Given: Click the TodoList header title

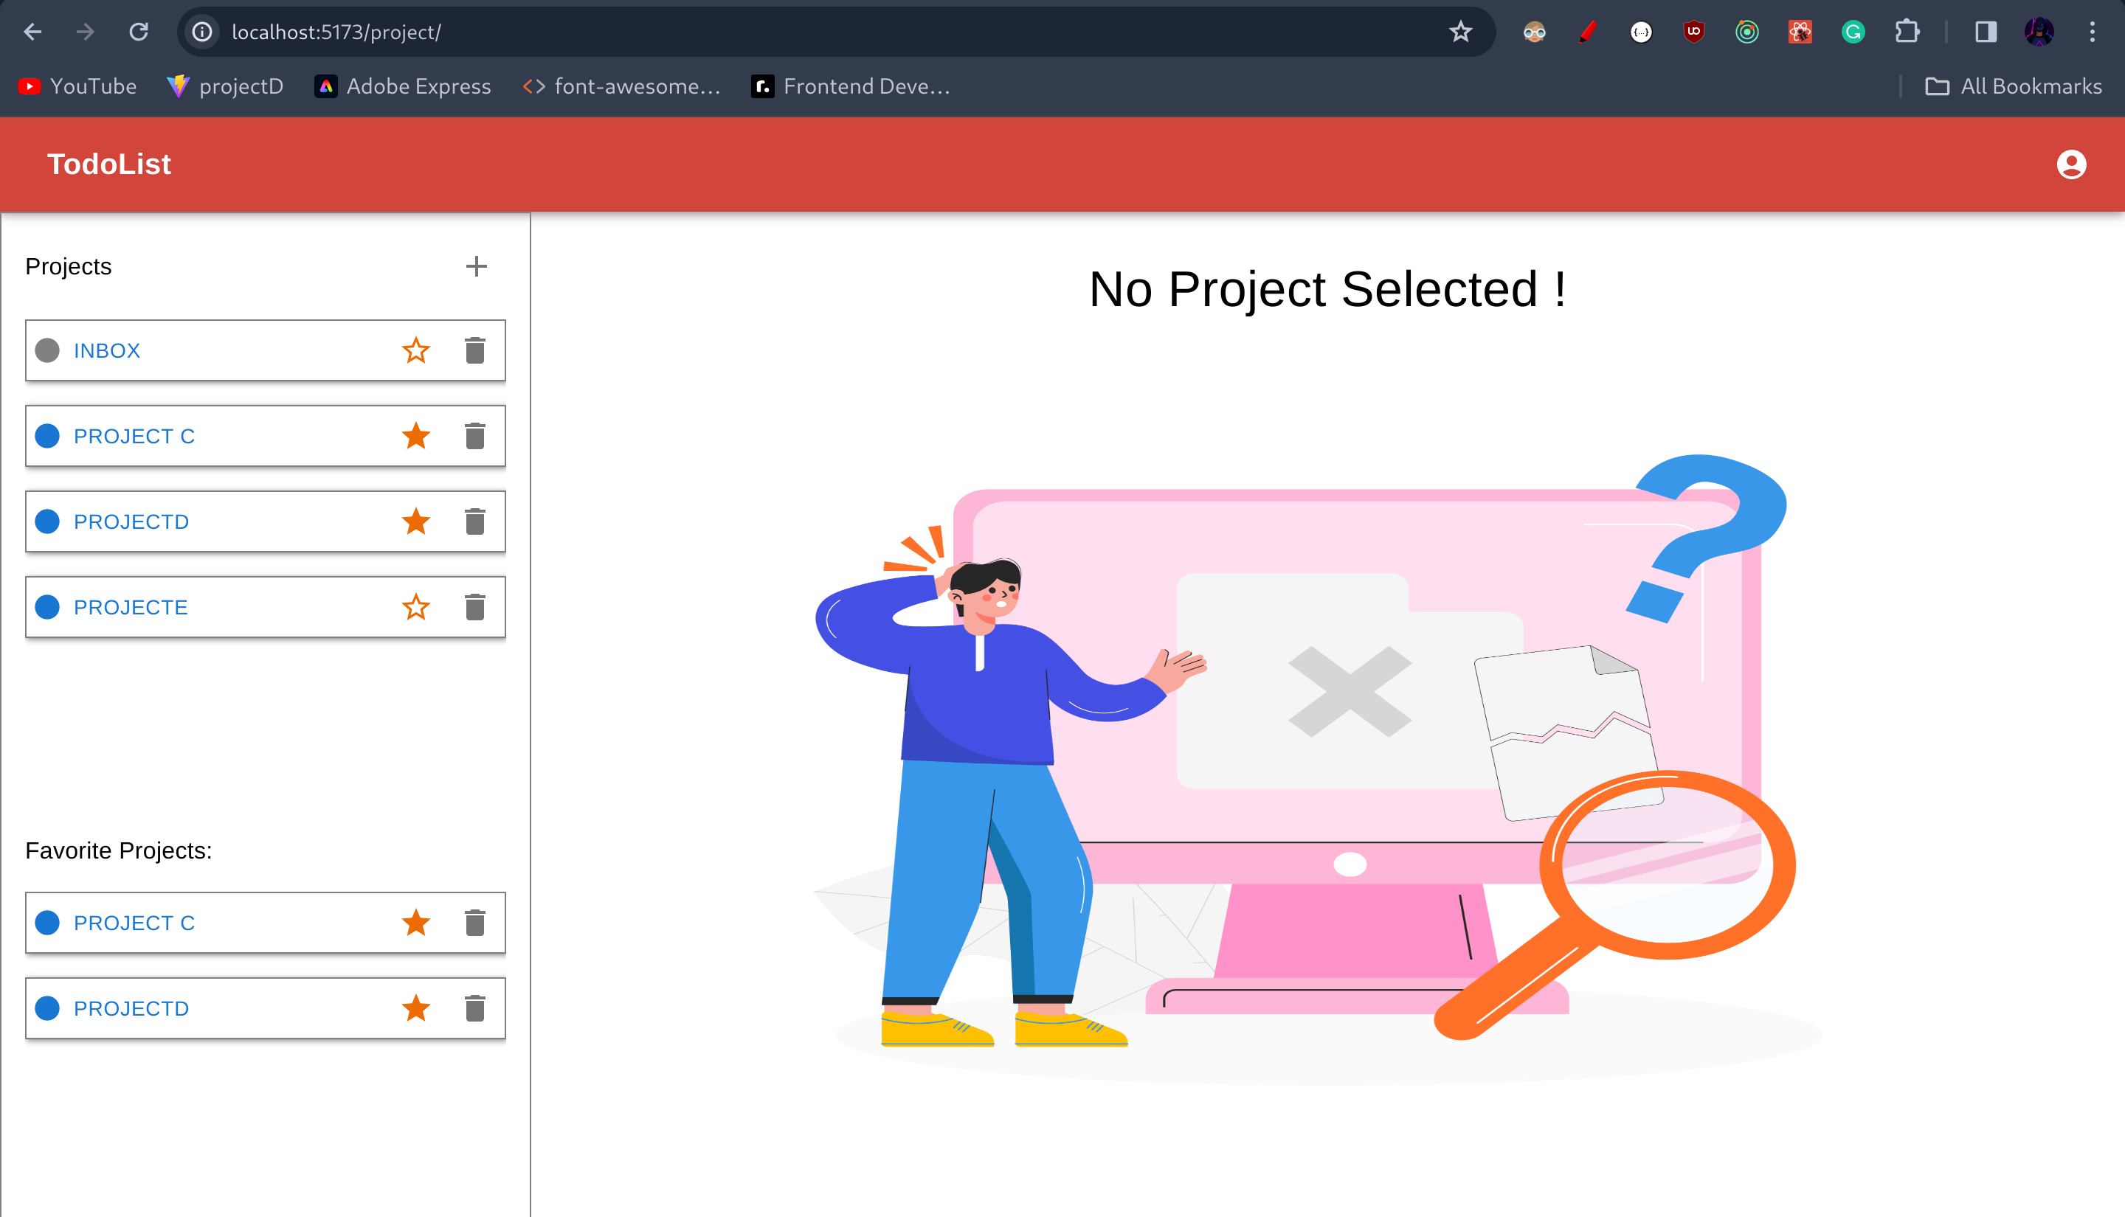Looking at the screenshot, I should (x=108, y=164).
